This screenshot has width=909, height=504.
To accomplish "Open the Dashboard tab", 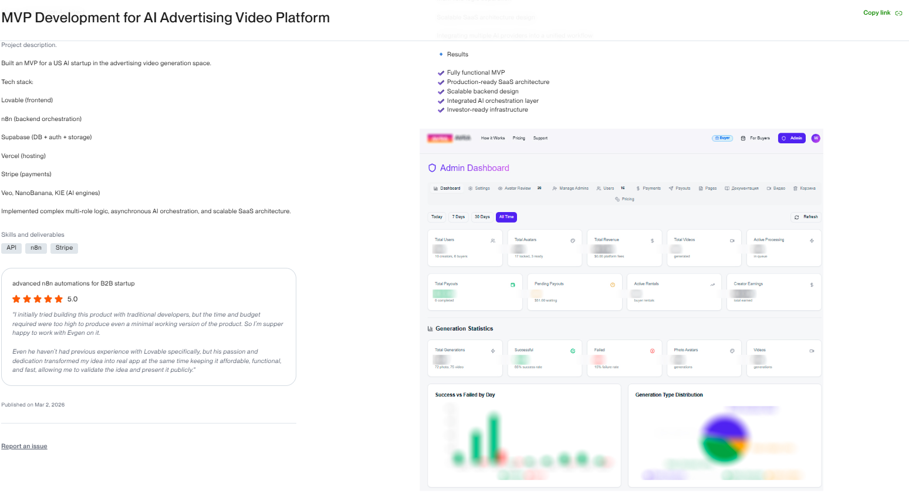I will pos(447,189).
